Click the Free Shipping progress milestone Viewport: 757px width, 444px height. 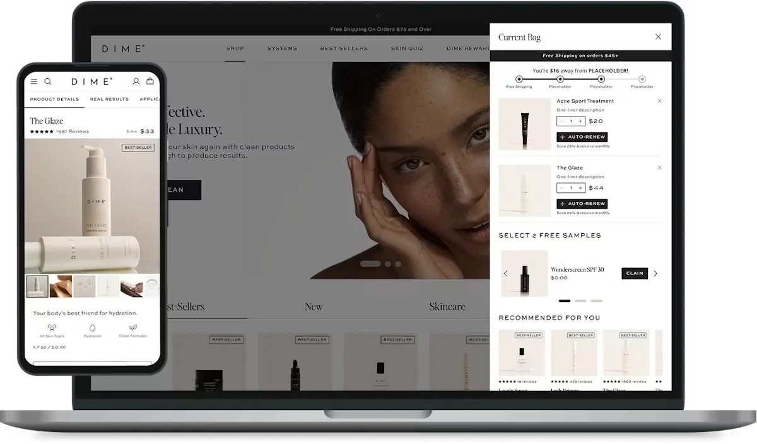519,79
